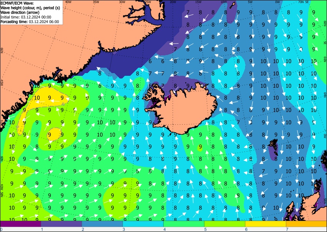Click the green 4–5 m colour scale segment
This screenshot has height=232, width=327.
tap(184, 224)
